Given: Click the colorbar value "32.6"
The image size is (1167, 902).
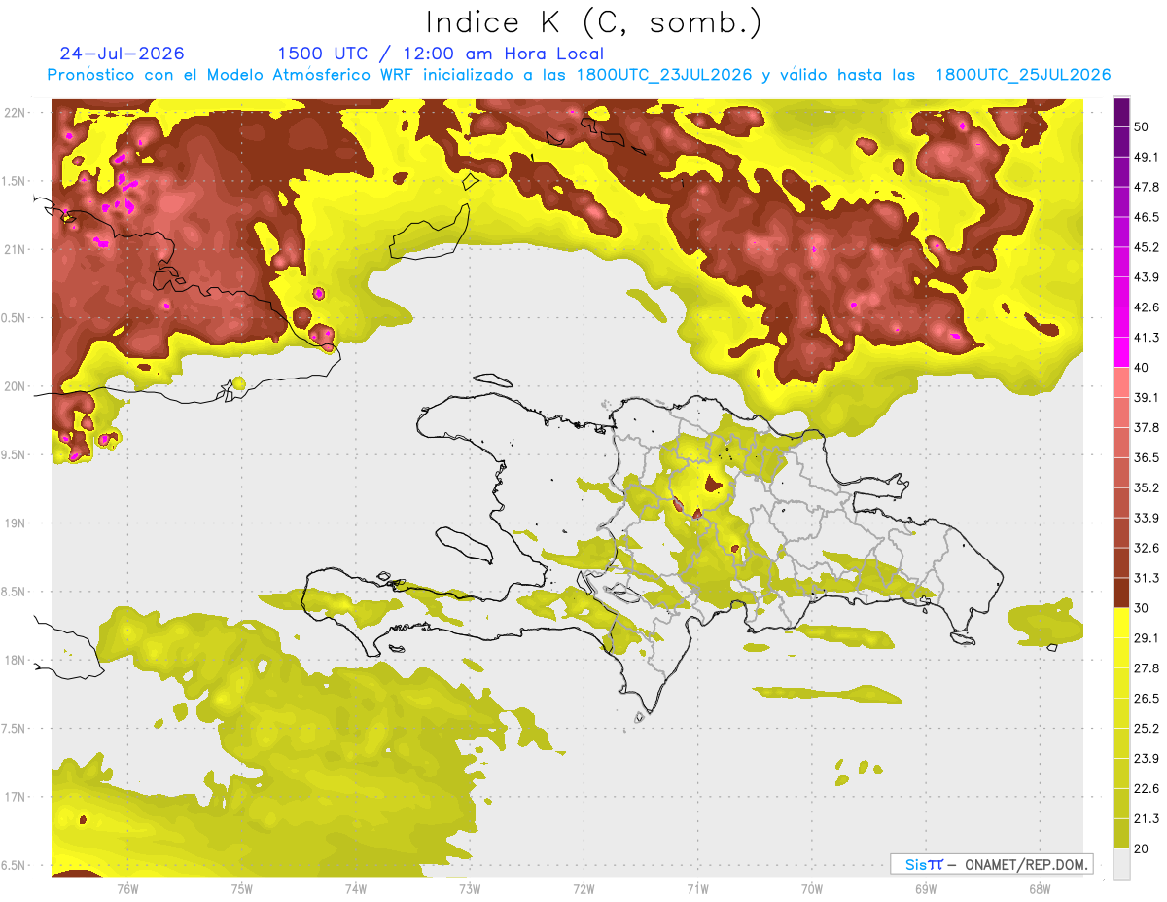Looking at the screenshot, I should (1146, 548).
